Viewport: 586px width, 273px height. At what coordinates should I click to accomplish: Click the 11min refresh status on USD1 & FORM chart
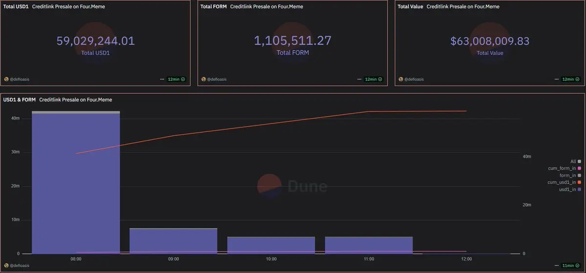click(571, 266)
